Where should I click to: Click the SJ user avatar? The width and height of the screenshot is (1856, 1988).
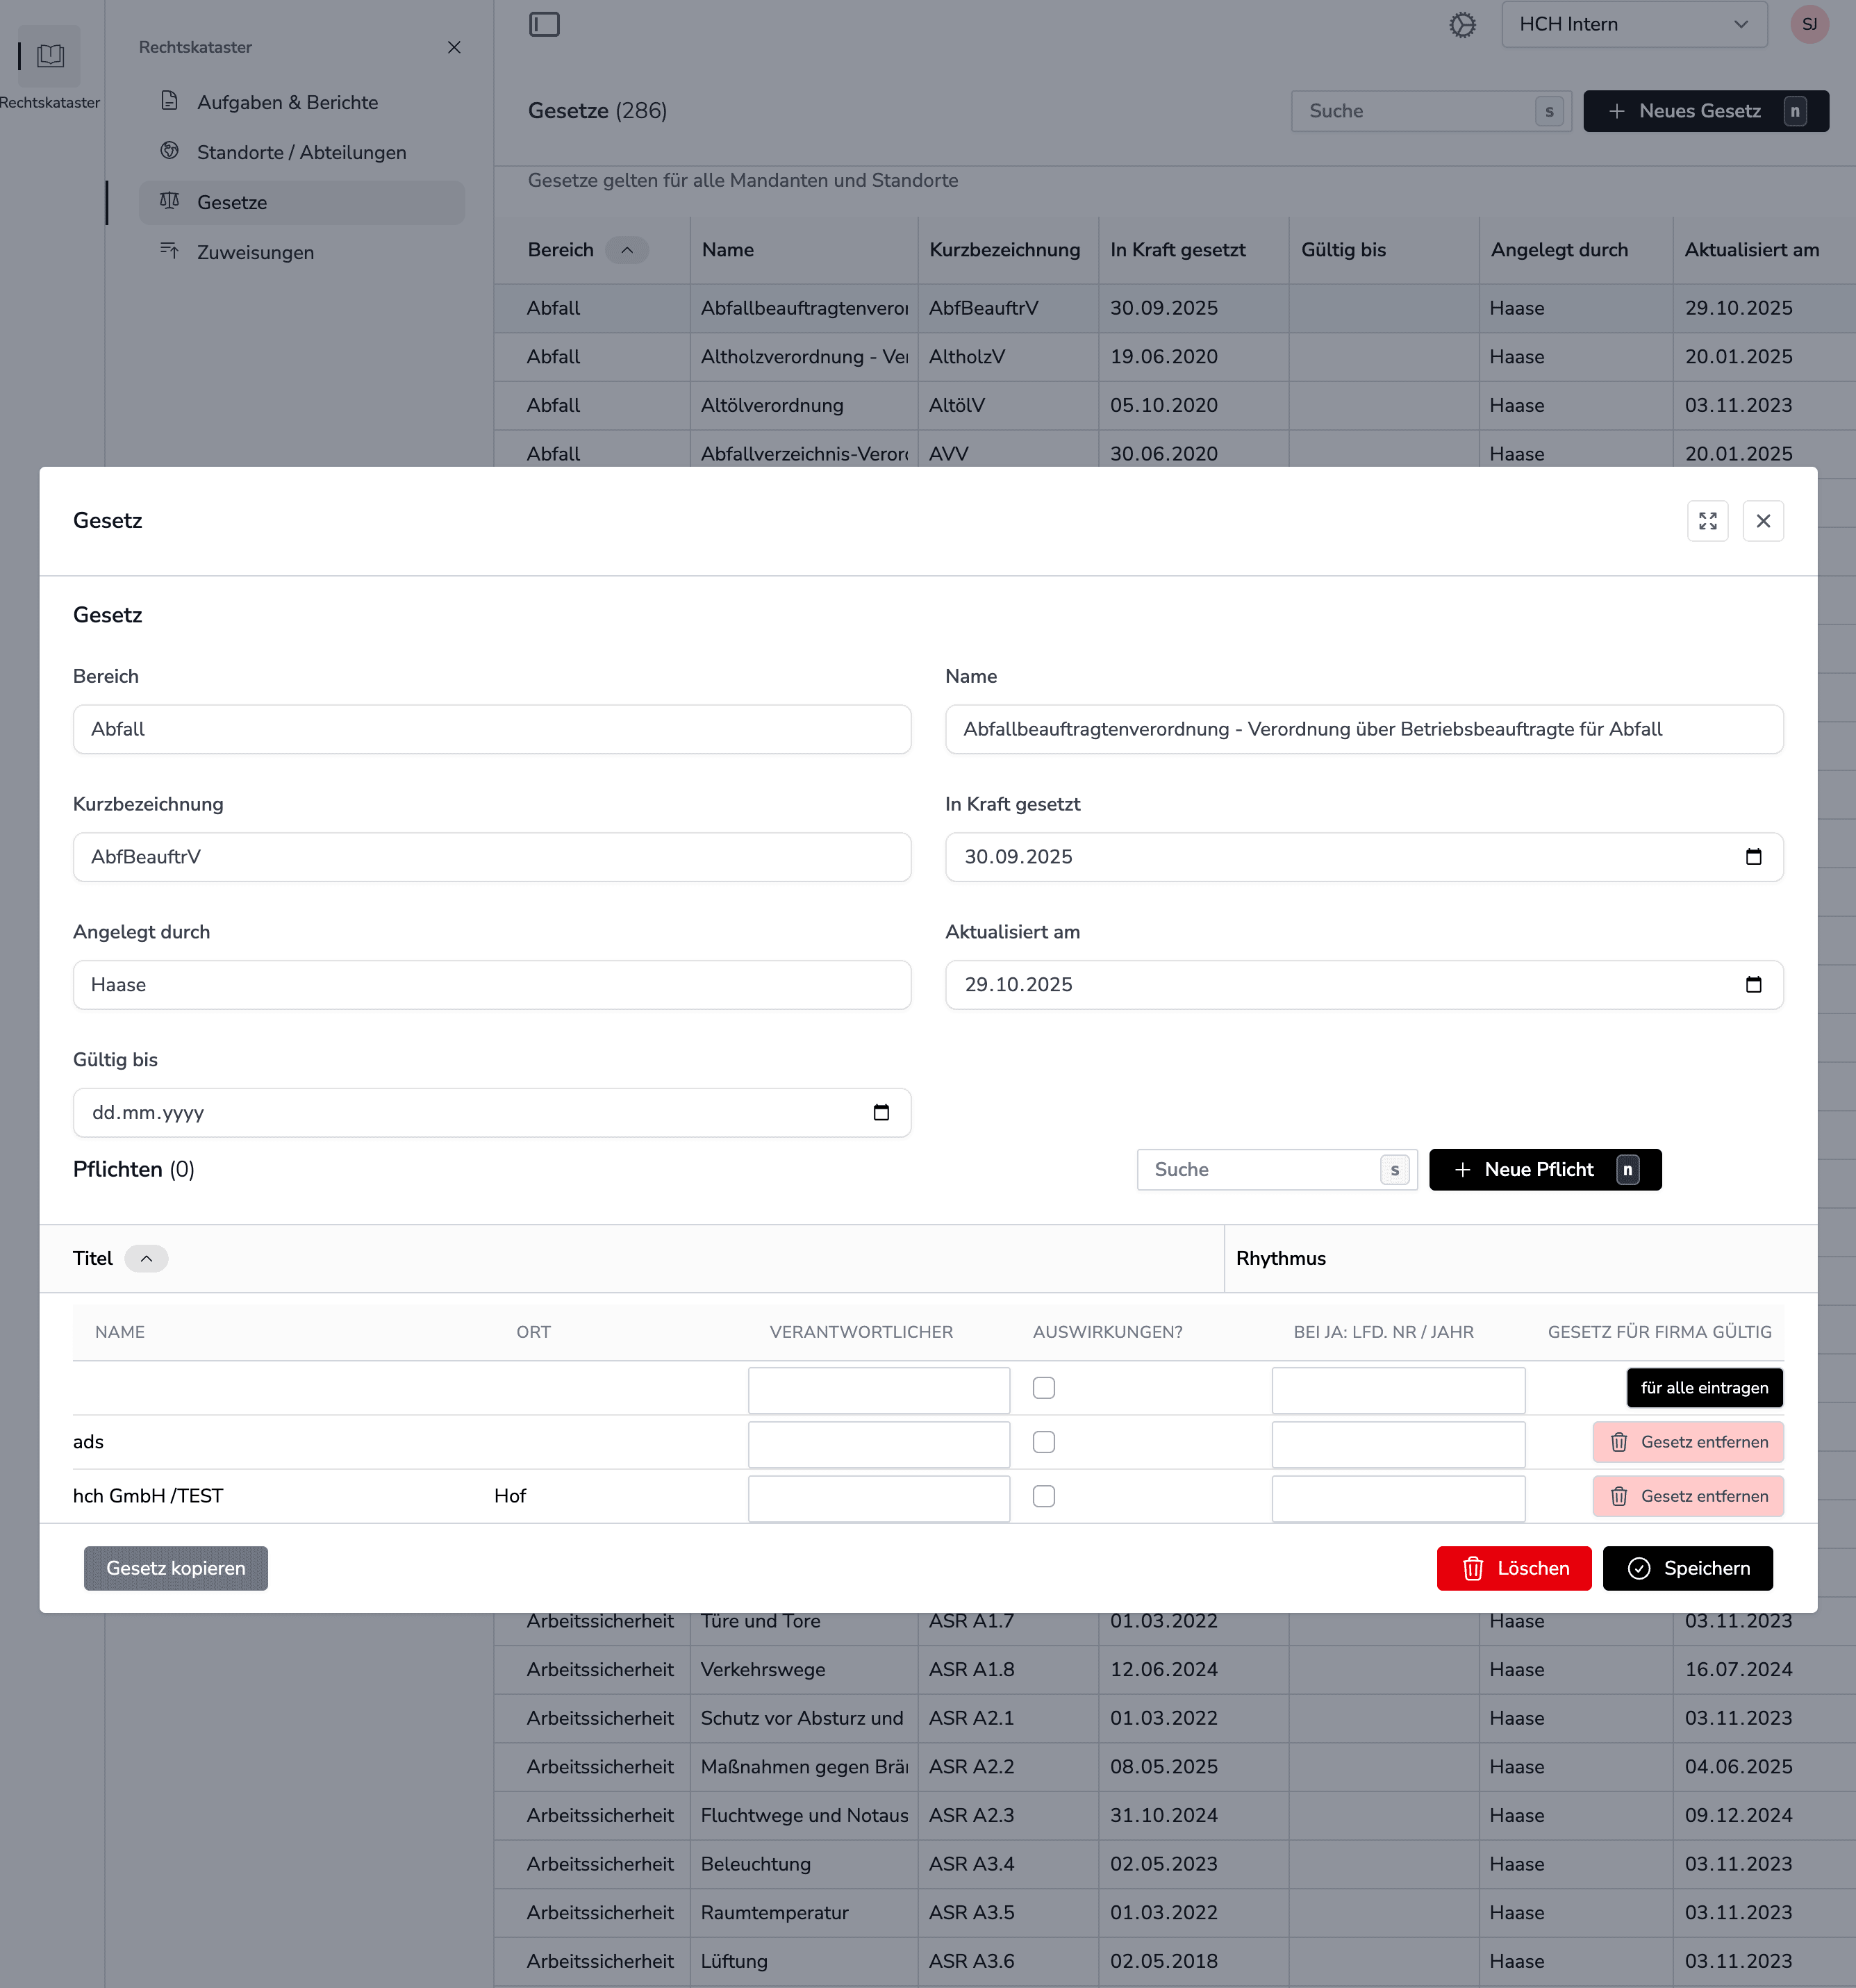(x=1809, y=24)
